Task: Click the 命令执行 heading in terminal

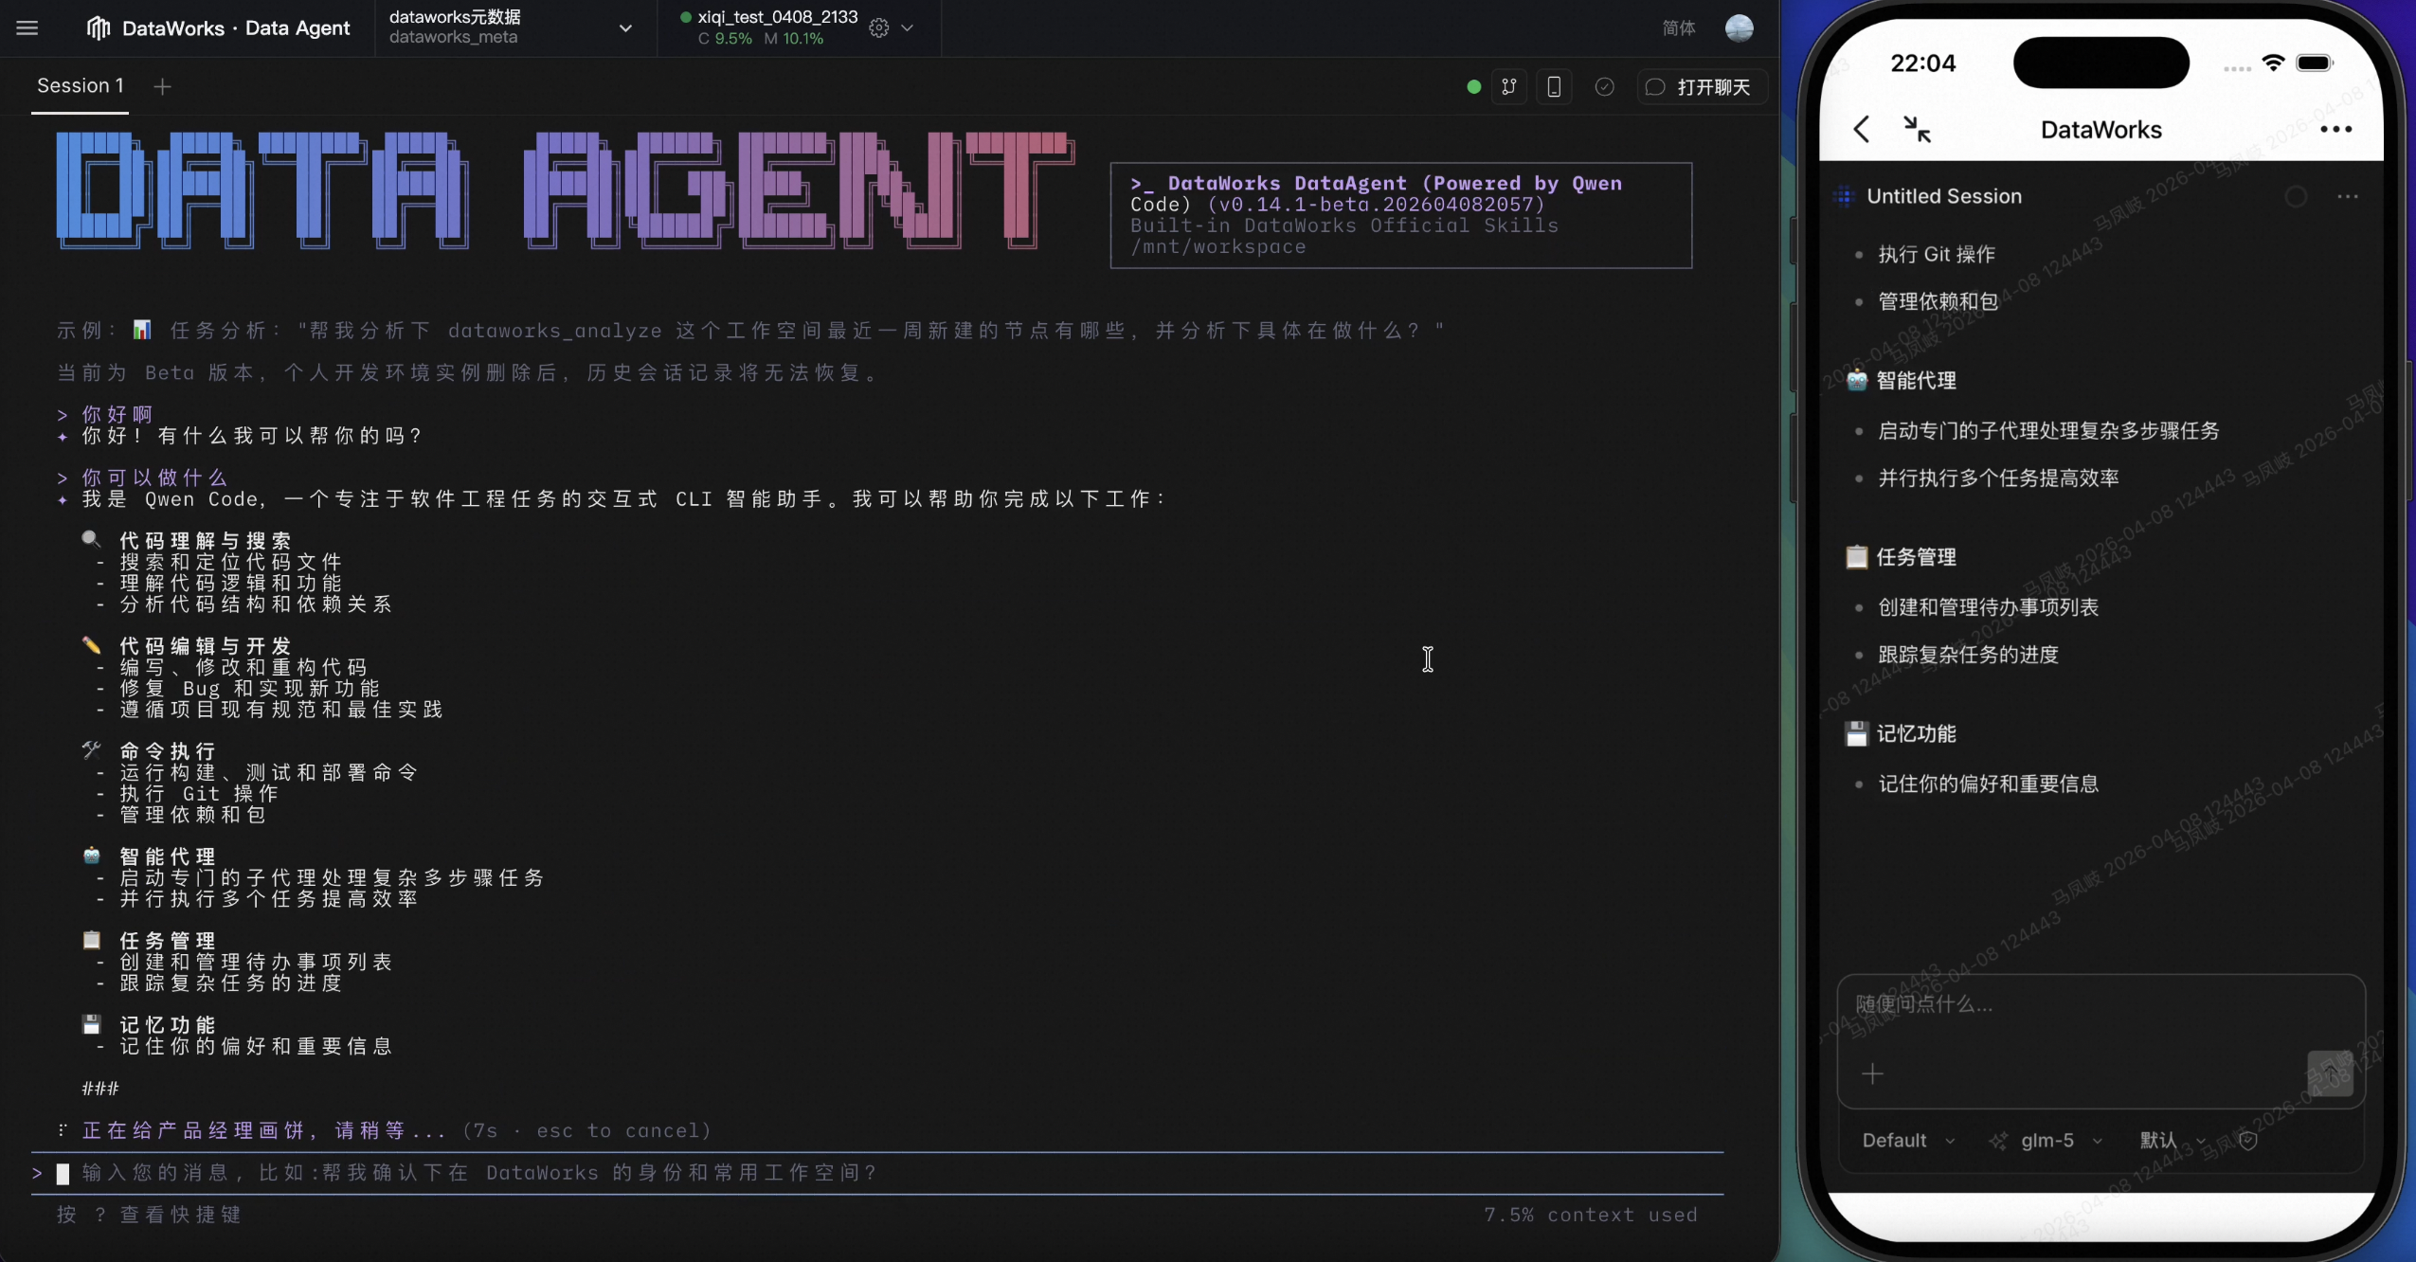Action: tap(168, 751)
